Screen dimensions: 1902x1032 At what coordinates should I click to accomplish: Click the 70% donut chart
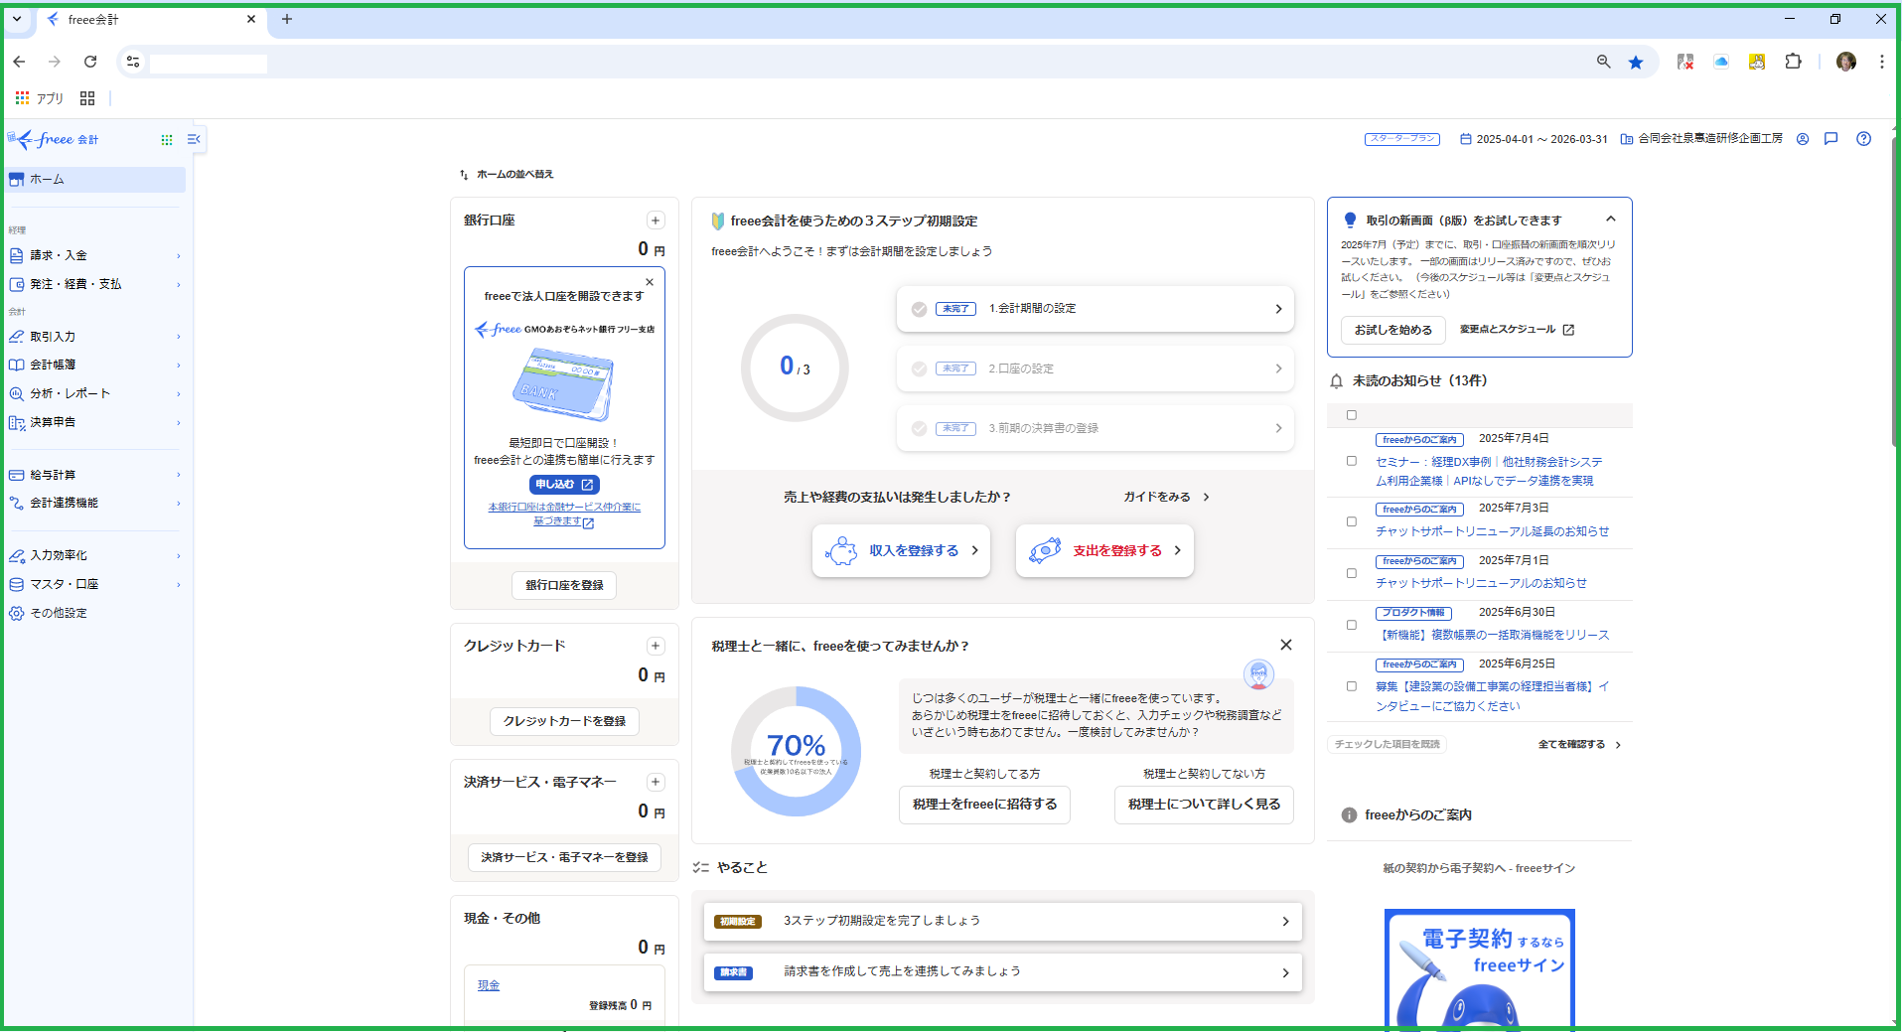(796, 752)
